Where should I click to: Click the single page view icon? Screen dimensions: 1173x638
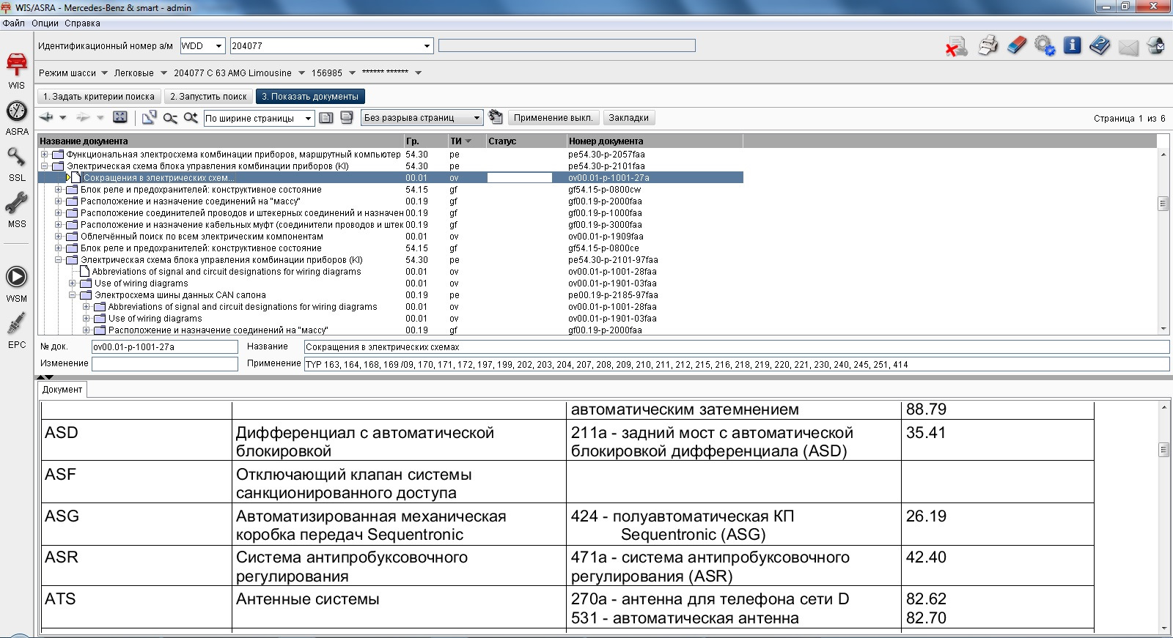tap(326, 117)
